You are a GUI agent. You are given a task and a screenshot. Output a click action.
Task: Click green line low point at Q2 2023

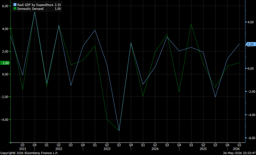(107, 119)
